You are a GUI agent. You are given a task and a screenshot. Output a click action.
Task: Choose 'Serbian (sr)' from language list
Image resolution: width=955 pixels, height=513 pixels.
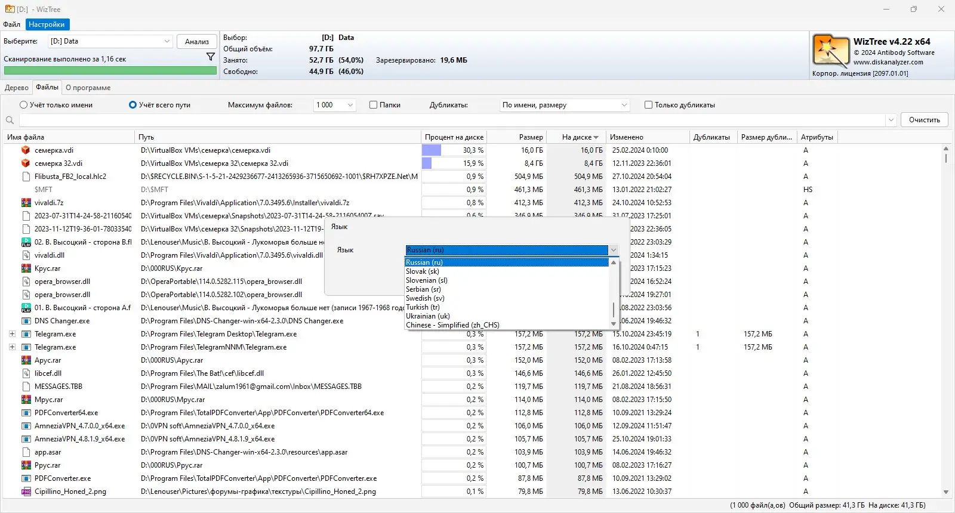click(506, 289)
